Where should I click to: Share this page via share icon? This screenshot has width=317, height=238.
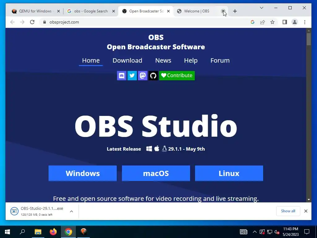point(263,22)
